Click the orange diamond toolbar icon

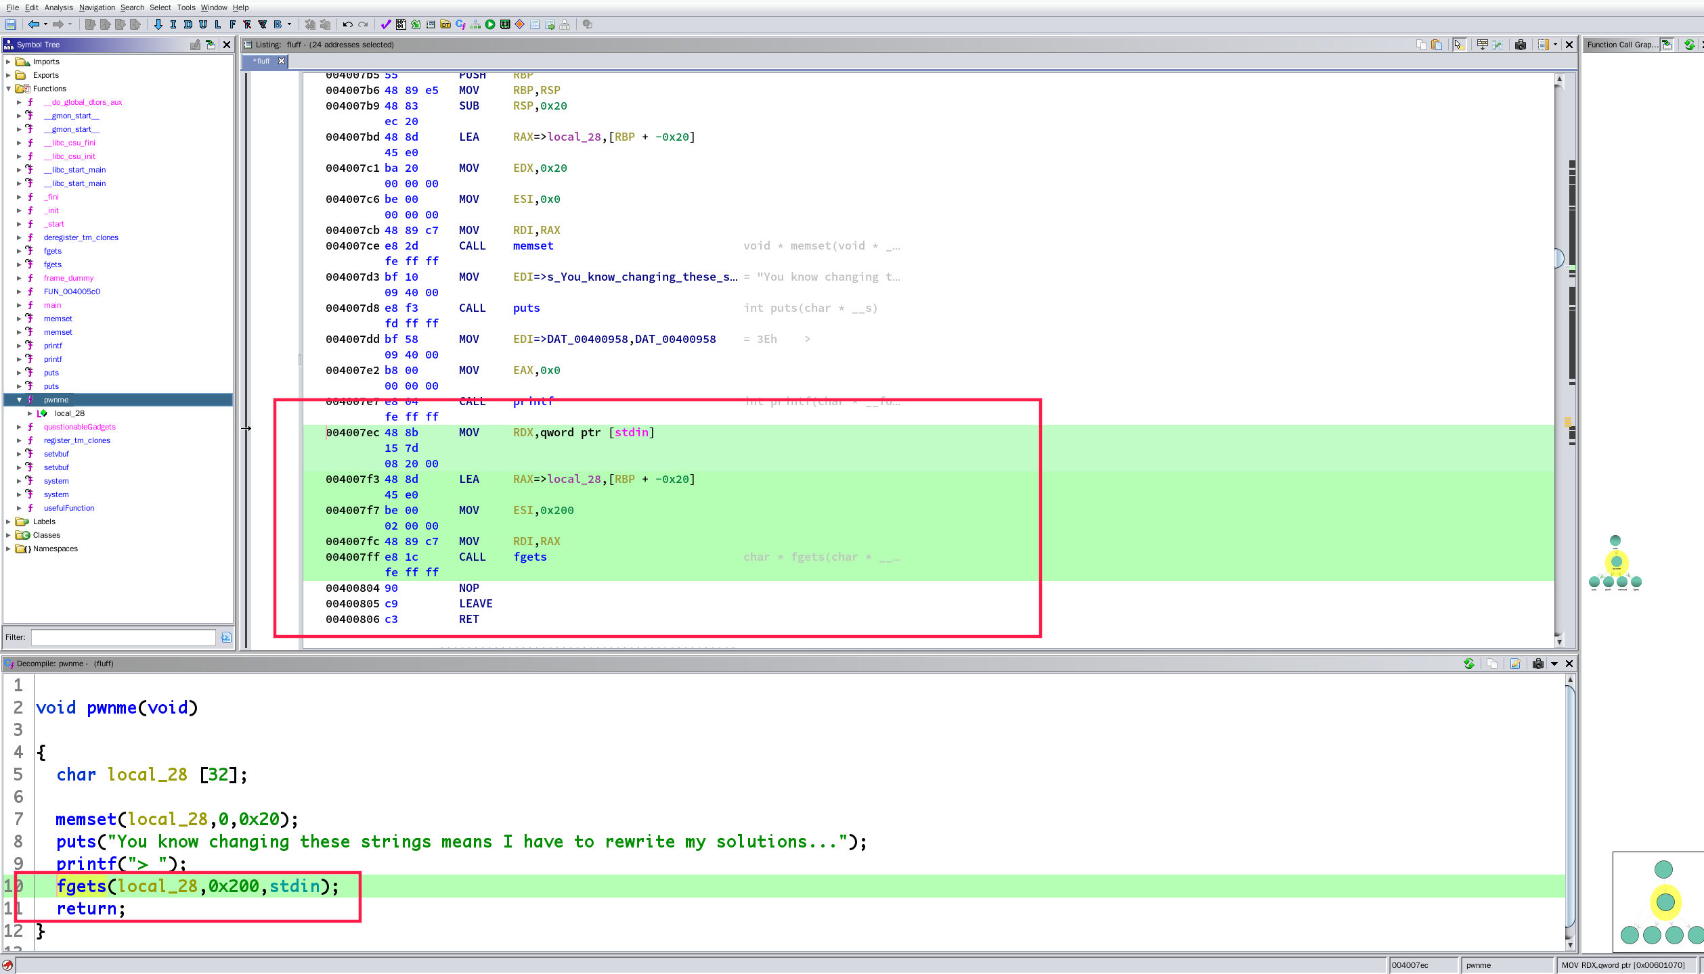click(x=520, y=24)
